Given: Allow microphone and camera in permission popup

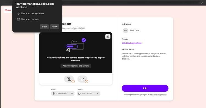Looking at the screenshot, I should coord(55,27).
